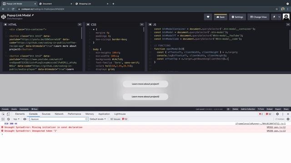Toggle console sidebar visibility

click(3, 119)
